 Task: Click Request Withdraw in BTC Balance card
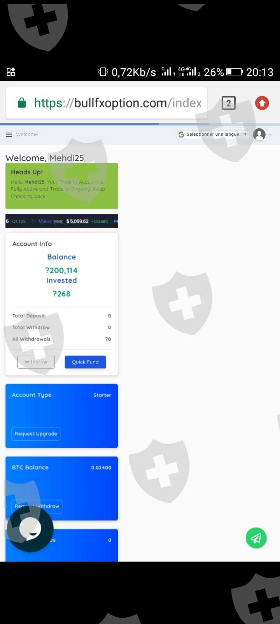tap(37, 506)
